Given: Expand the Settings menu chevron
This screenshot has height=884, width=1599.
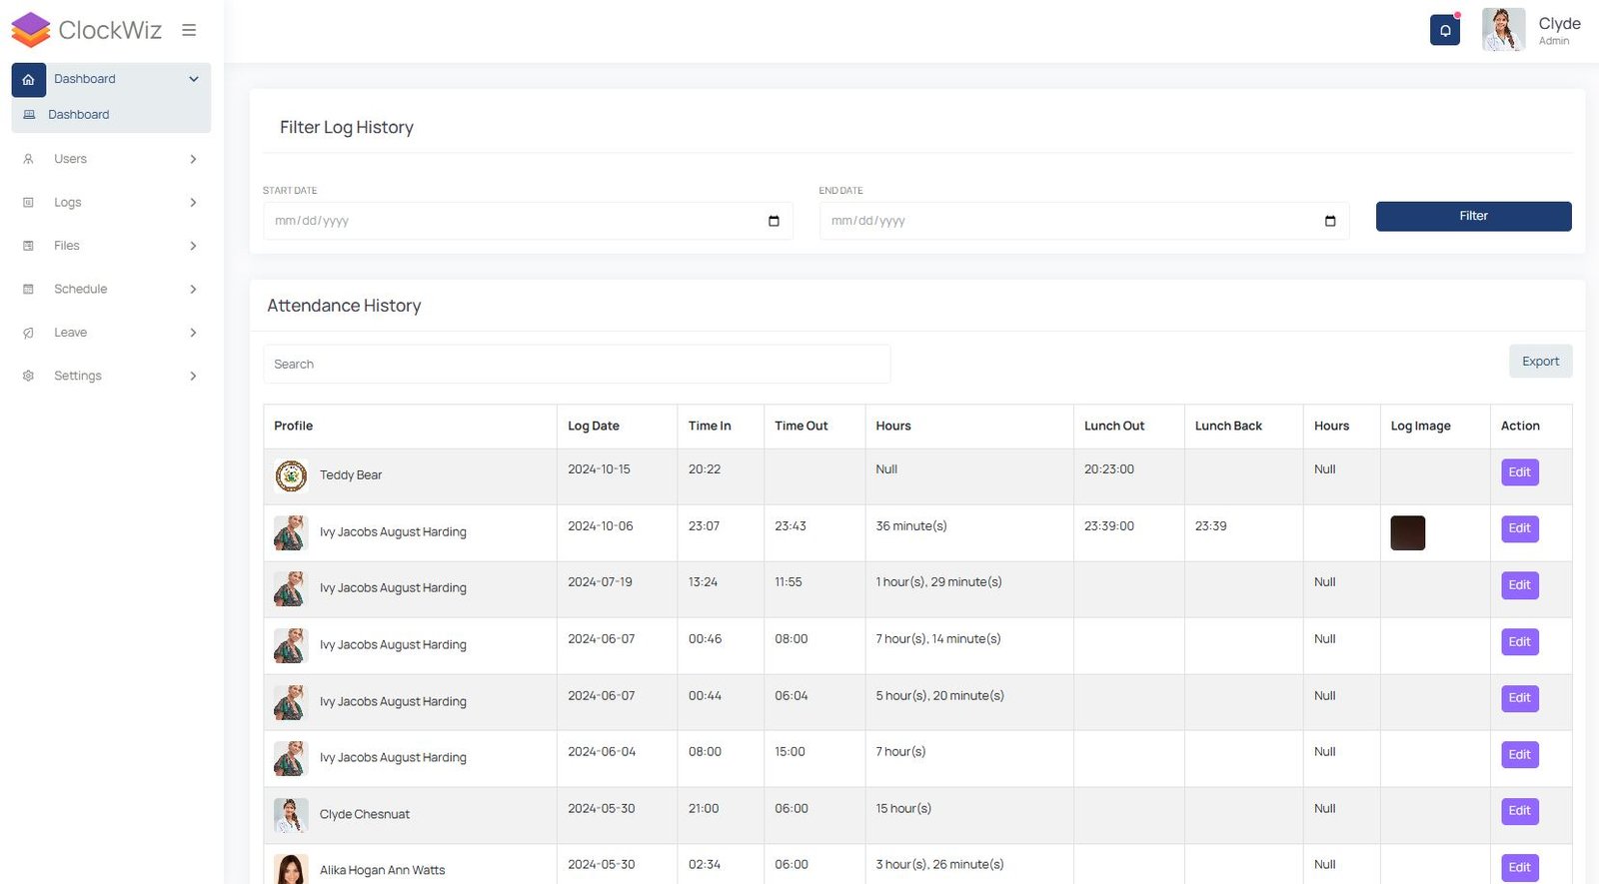Looking at the screenshot, I should 193,376.
